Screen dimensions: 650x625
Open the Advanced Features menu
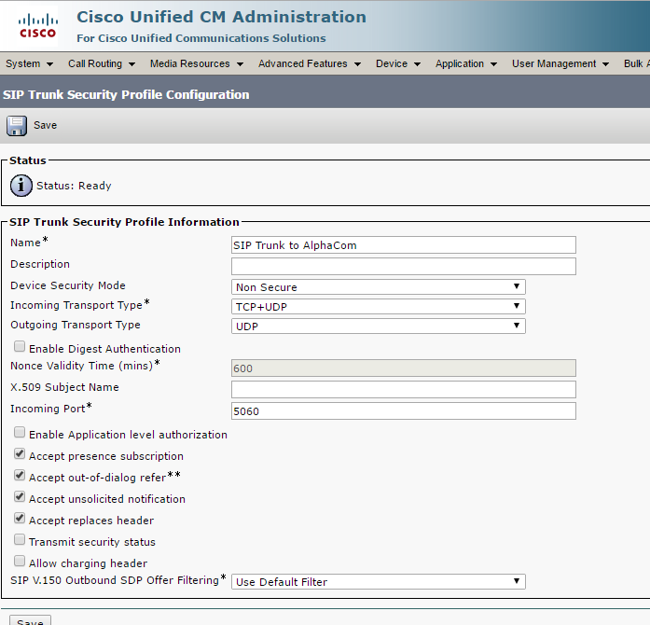click(x=309, y=63)
